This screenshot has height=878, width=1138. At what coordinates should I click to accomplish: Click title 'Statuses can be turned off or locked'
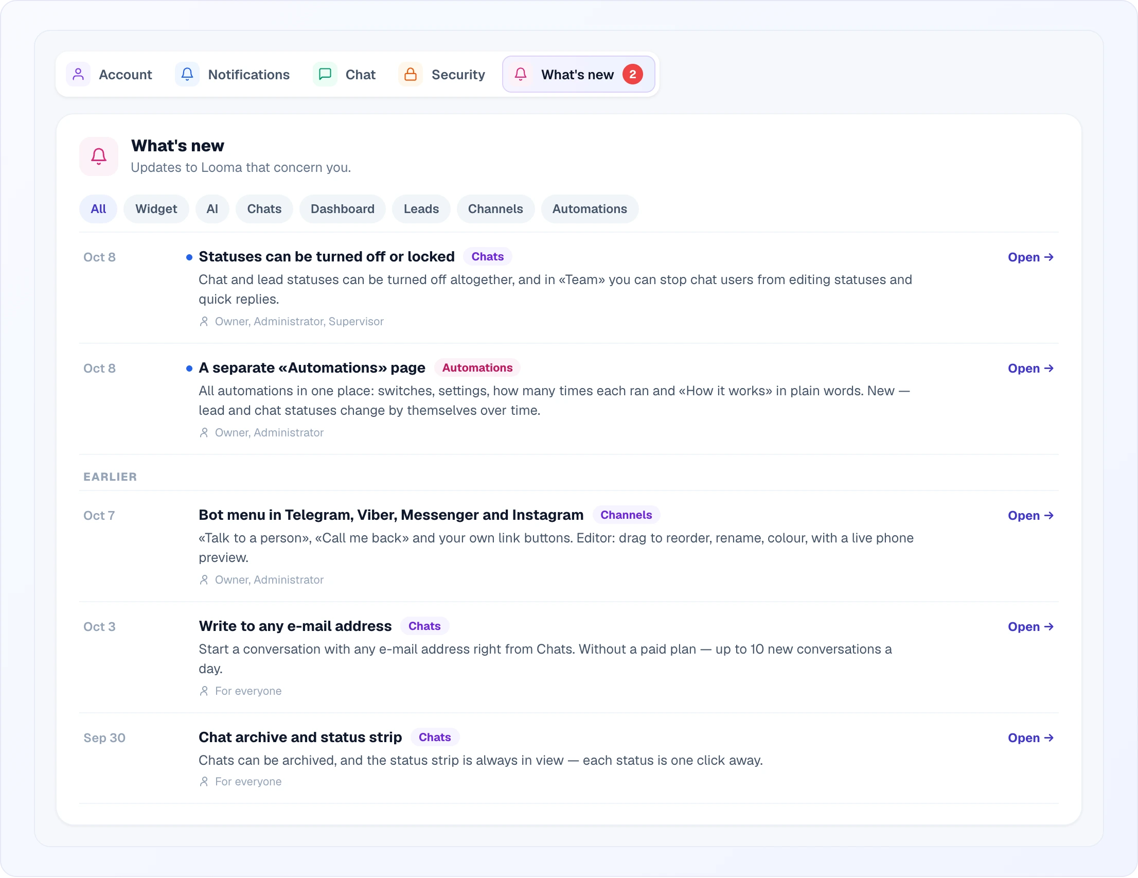pyautogui.click(x=327, y=257)
